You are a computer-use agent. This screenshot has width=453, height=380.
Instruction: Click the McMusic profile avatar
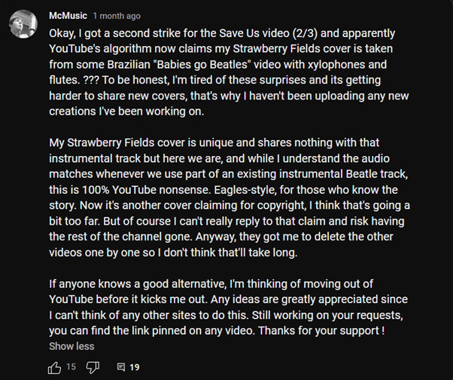pos(23,24)
